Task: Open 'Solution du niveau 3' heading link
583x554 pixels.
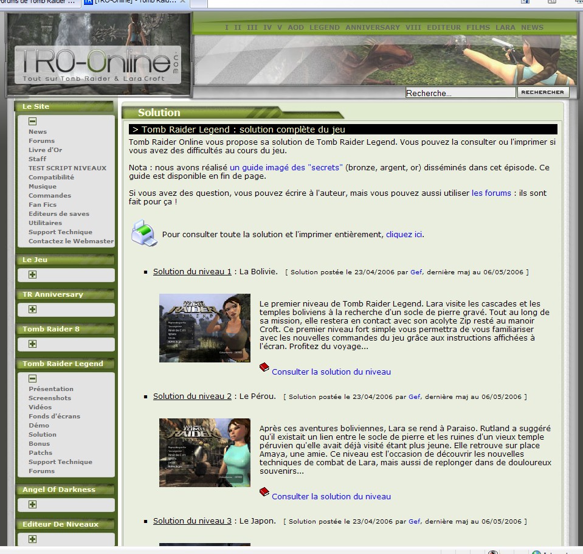Action: tap(192, 521)
